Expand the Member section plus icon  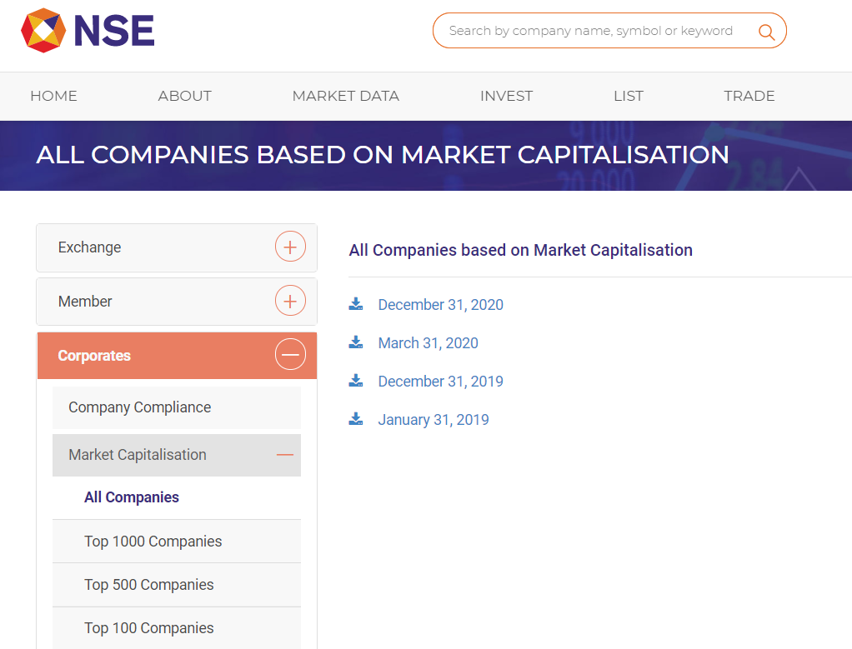tap(290, 301)
